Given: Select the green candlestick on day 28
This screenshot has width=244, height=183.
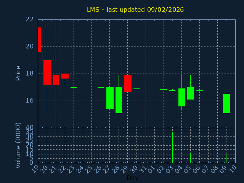Looking at the screenshot, I should point(119,100).
